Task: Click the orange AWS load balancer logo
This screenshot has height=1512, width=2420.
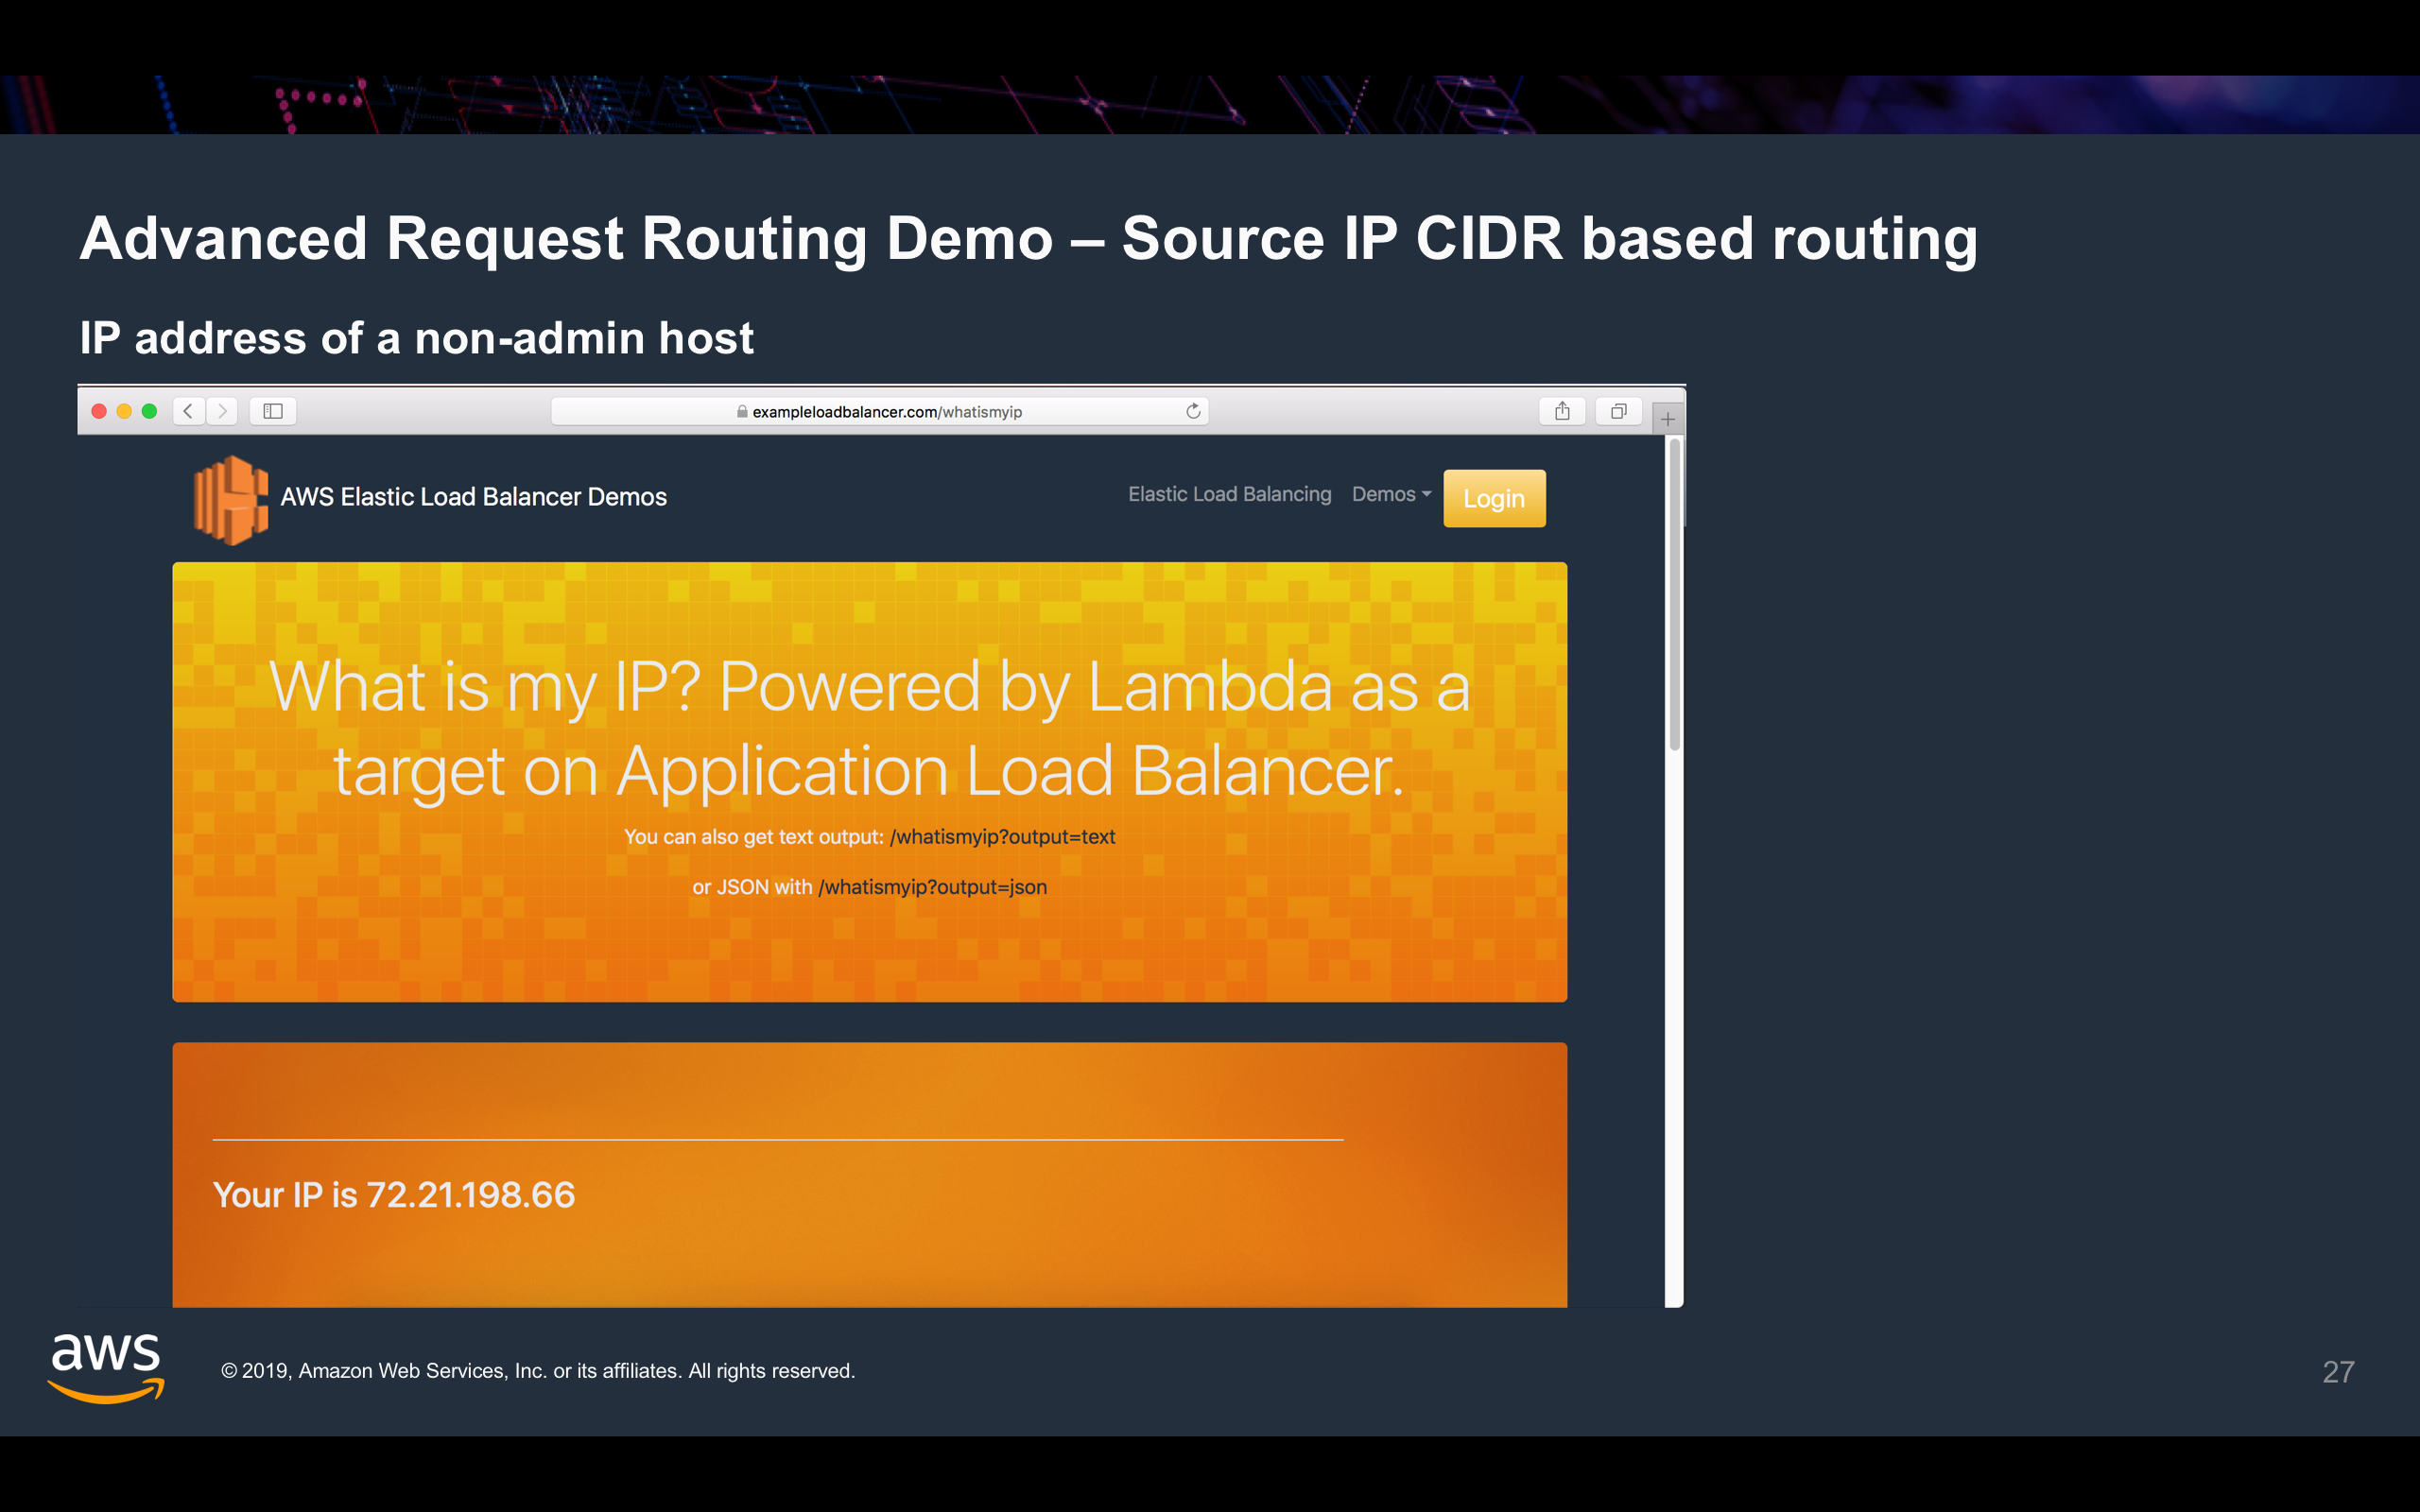Action: tap(231, 500)
